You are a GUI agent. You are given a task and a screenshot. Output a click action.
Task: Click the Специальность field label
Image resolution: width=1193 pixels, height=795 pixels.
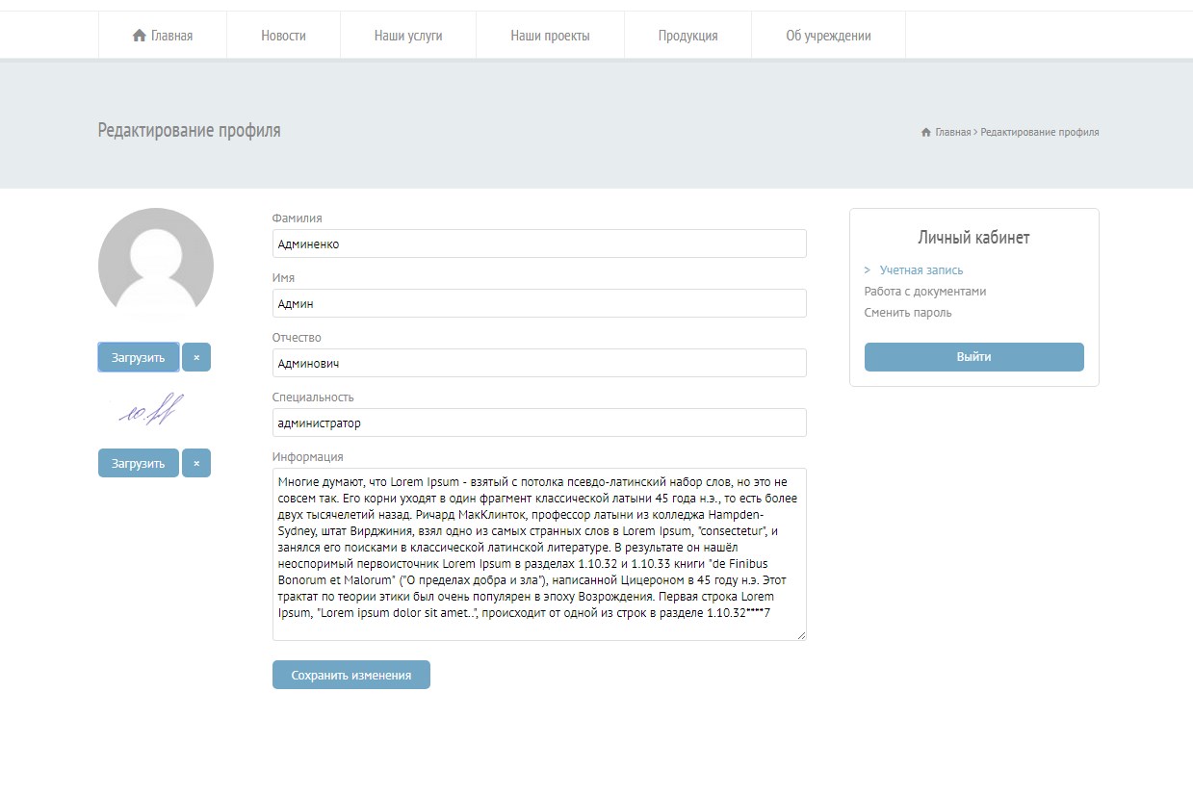click(313, 397)
